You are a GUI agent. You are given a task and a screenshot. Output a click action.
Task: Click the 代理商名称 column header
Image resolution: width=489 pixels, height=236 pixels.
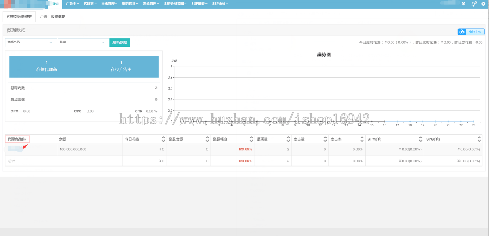click(x=18, y=139)
